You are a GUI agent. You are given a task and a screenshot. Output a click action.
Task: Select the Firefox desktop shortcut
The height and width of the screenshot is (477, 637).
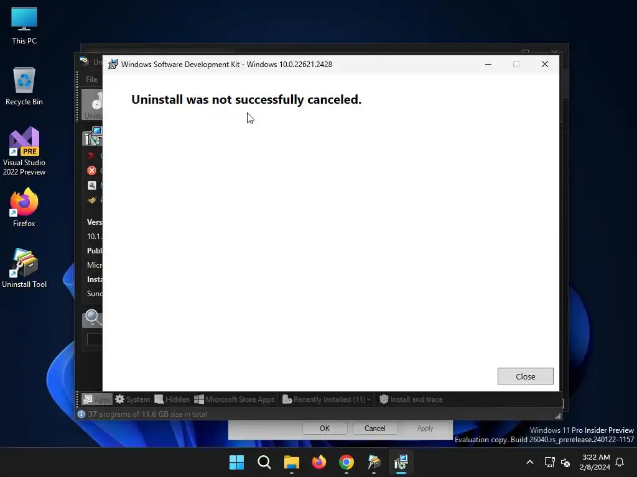[24, 207]
